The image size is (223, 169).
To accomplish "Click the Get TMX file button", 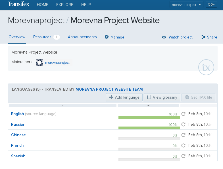I will tap(198, 97).
